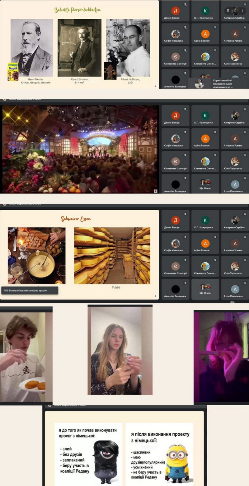249x486 pixels.
Task: Click the Nesquik cereal box image
Action: 13,72
